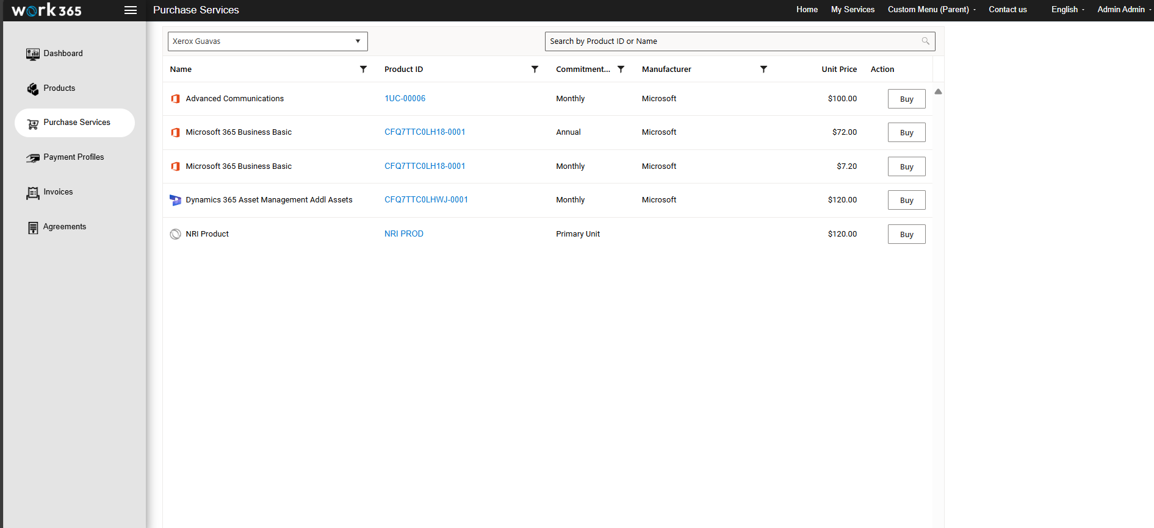Open the Manufacturer column filter
This screenshot has width=1154, height=528.
coord(763,69)
